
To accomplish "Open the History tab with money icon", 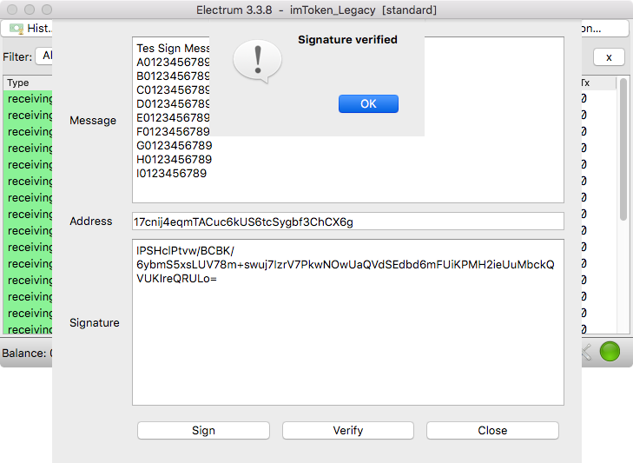I will click(x=28, y=29).
